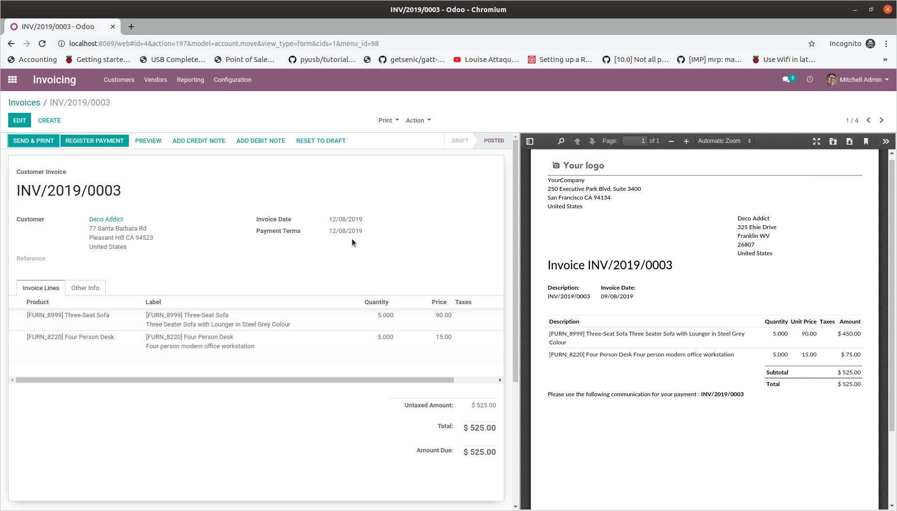Click the PDF page number field
This screenshot has height=511, width=897.
pyautogui.click(x=634, y=141)
